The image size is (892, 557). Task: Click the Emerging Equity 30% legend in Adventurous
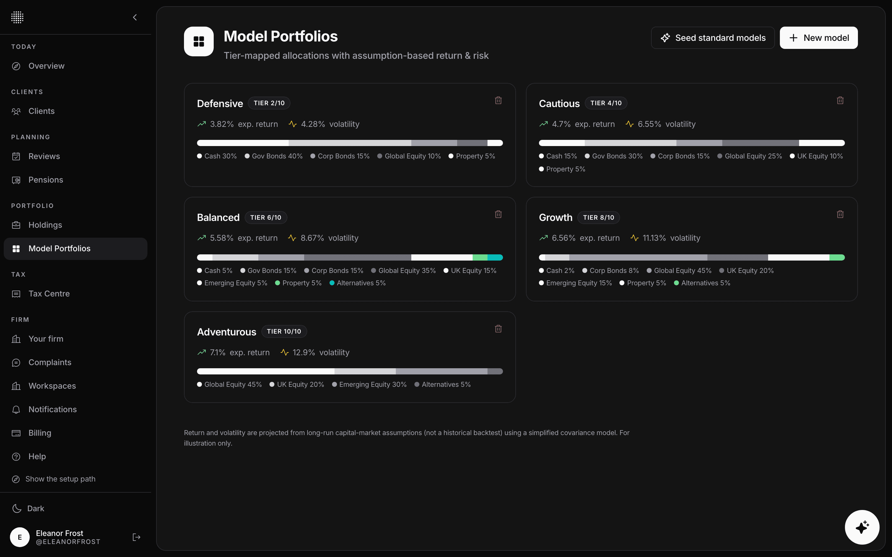369,385
